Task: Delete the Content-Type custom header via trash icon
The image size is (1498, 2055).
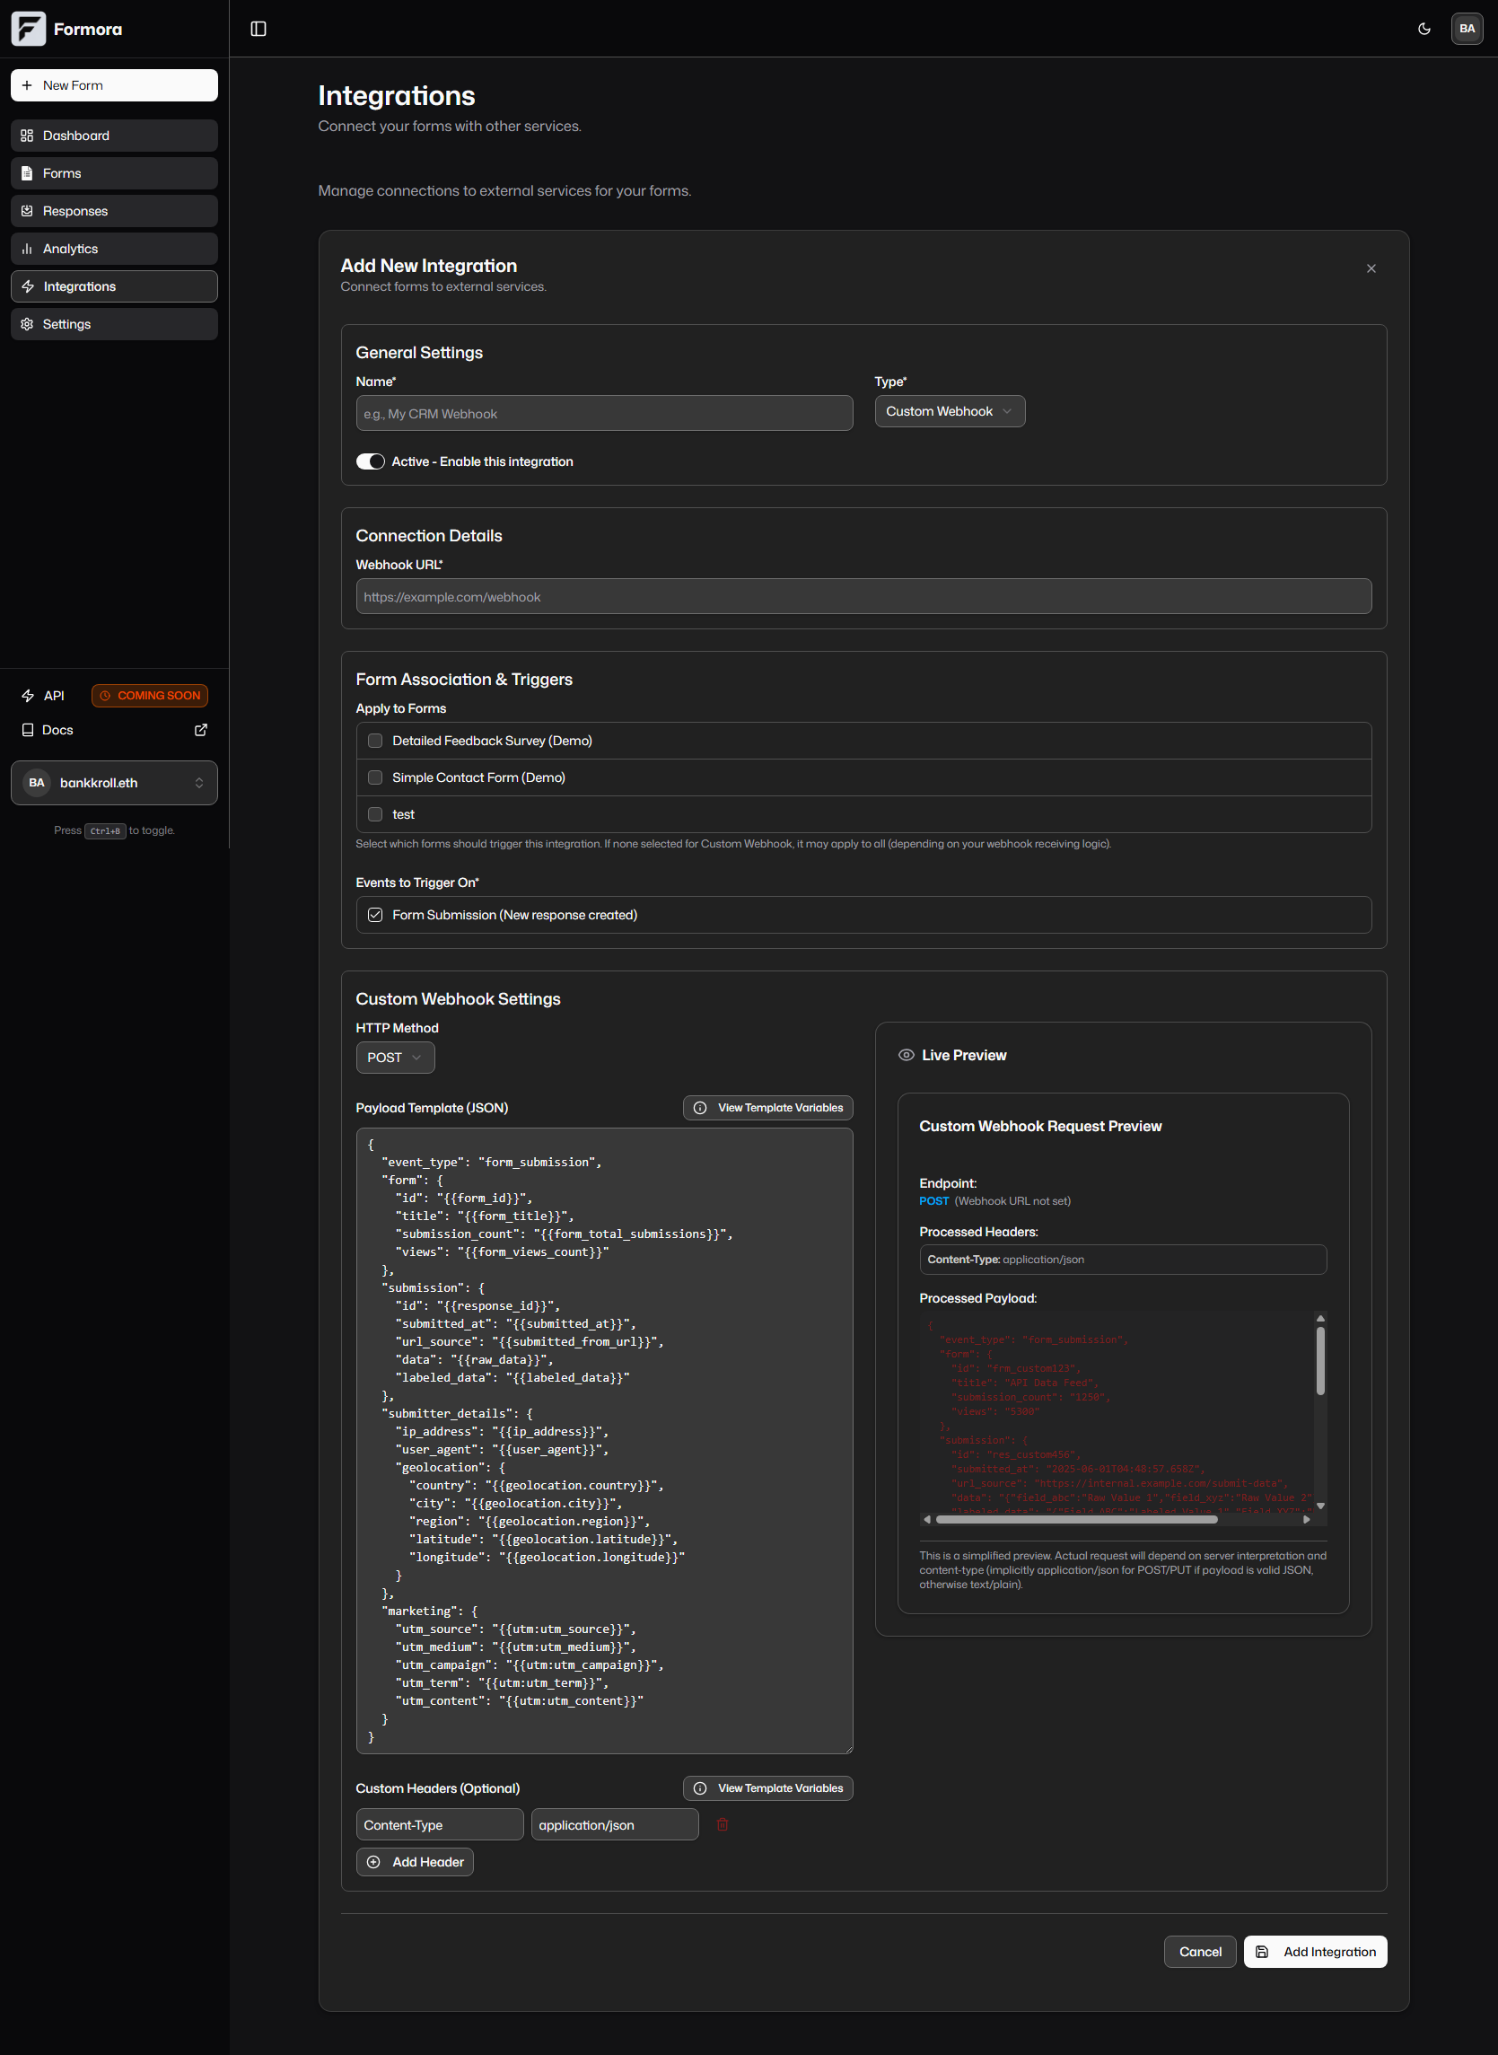Action: (722, 1823)
